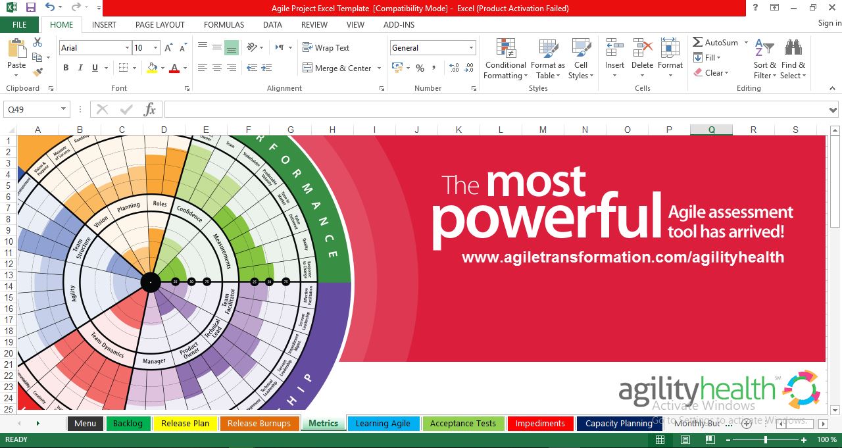Click the Insert cells icon
842x448 pixels.
[614, 48]
